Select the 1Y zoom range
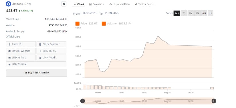Screen dimensions: 236x108 211,13
